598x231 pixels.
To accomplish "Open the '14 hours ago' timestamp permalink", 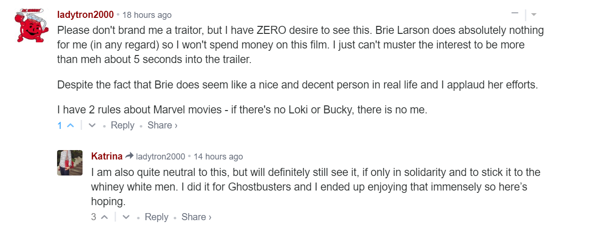I will pyautogui.click(x=218, y=157).
